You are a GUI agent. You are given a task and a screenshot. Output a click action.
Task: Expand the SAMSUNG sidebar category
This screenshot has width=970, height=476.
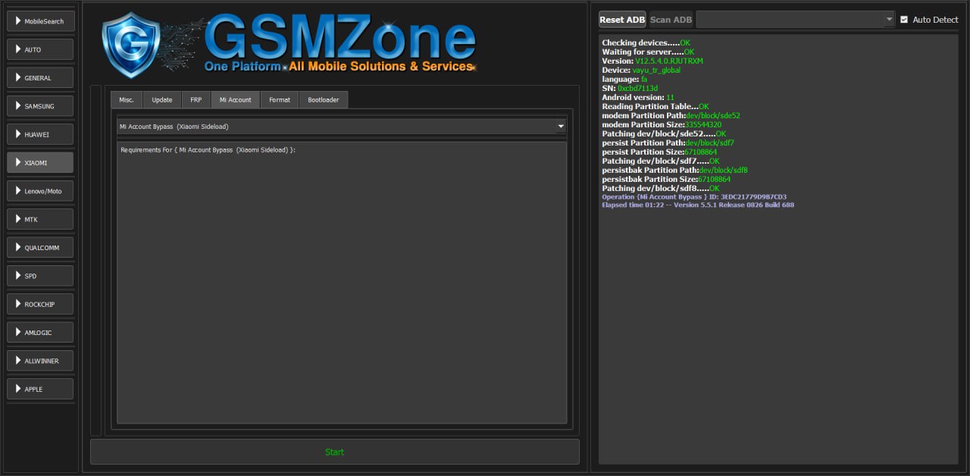[x=41, y=106]
